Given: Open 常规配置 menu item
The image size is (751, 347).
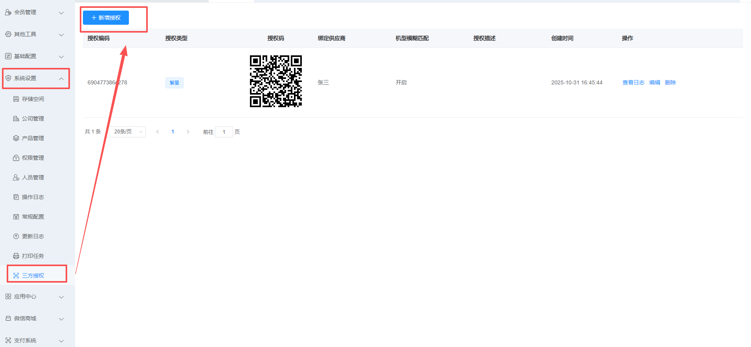Looking at the screenshot, I should point(33,217).
